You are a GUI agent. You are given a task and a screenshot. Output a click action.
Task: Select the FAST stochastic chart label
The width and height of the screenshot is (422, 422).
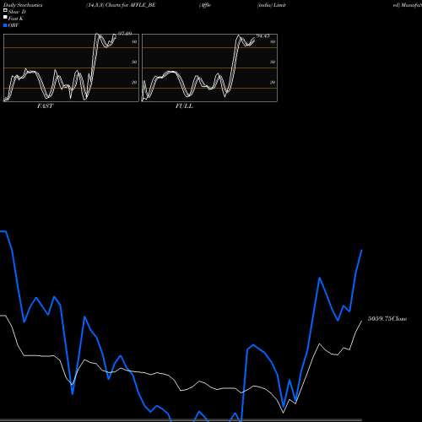(45, 106)
